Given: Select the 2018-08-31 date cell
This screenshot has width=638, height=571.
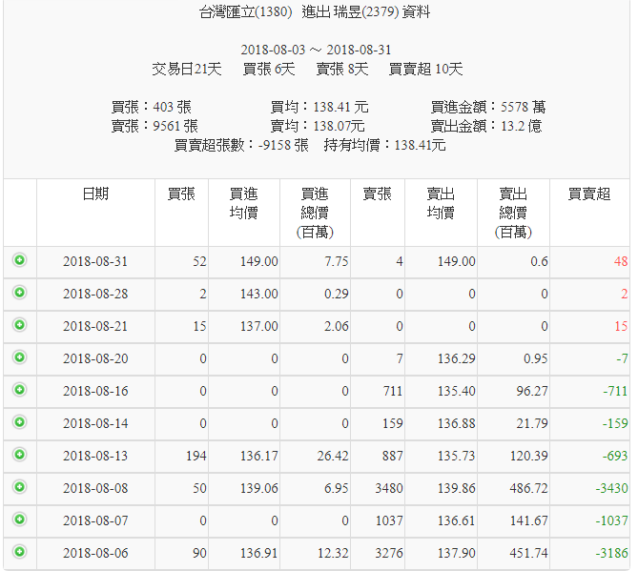Looking at the screenshot, I should pos(95,261).
